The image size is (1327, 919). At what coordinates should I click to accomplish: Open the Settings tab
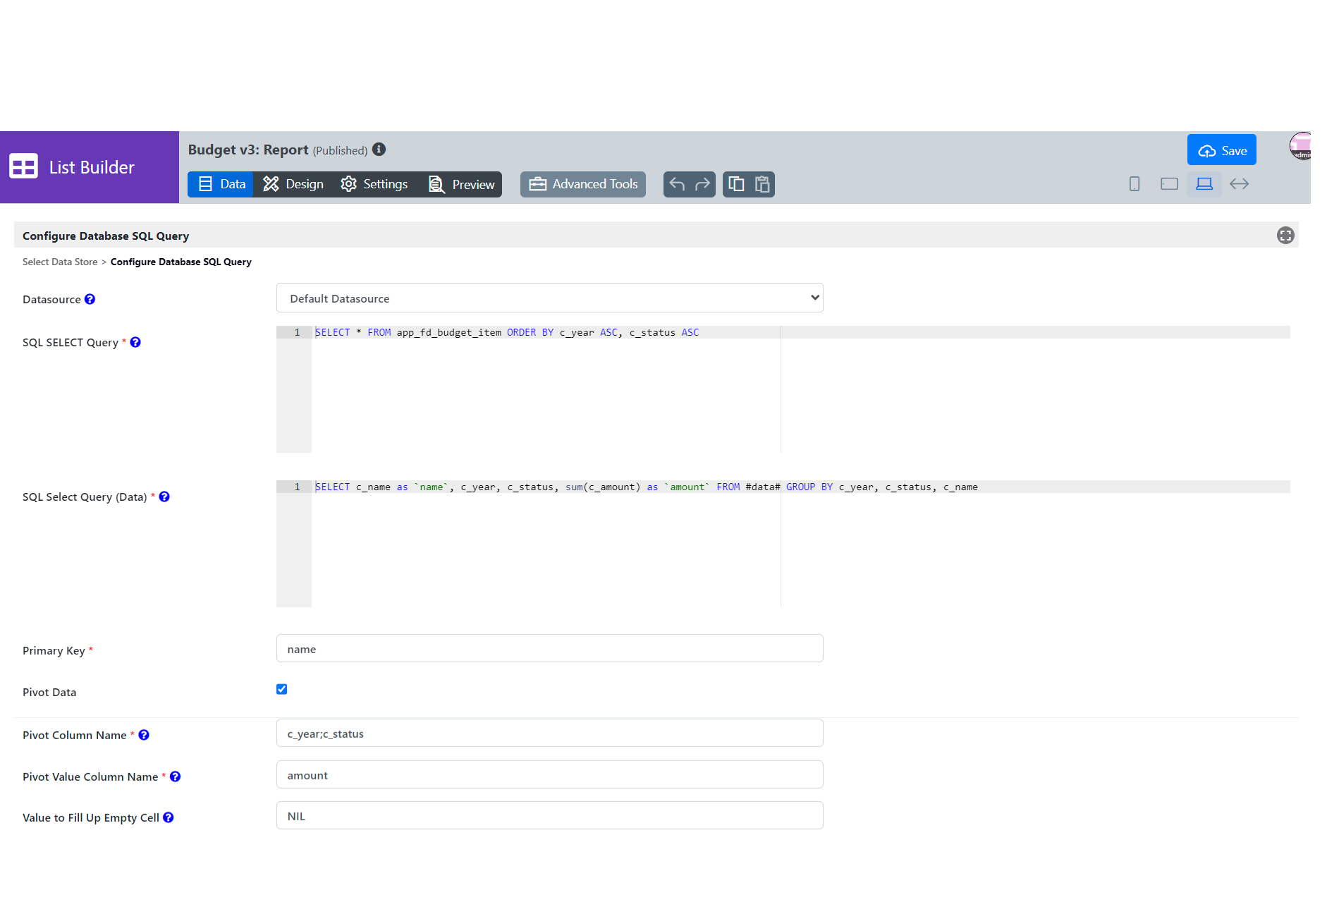tap(374, 184)
